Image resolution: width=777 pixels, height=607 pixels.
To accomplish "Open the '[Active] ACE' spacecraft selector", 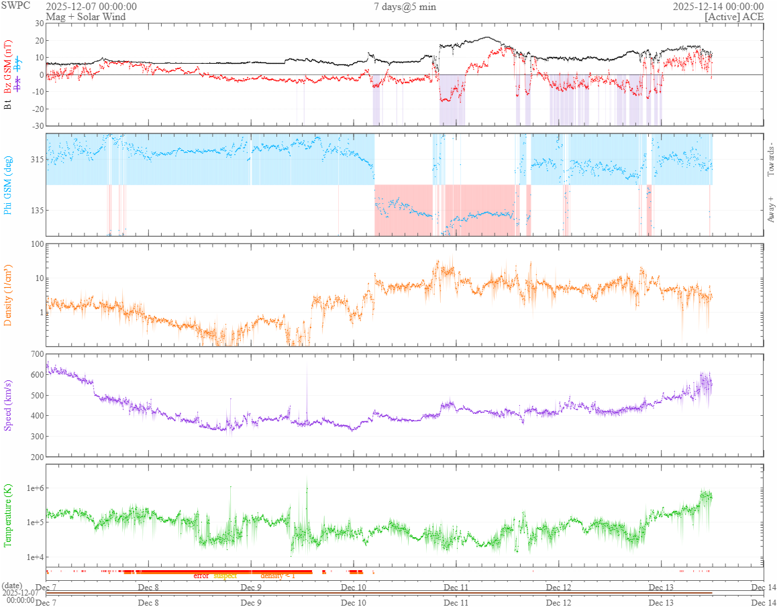I will point(734,16).
